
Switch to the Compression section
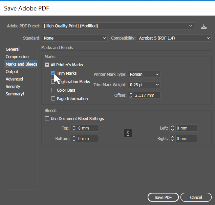coord(17,57)
